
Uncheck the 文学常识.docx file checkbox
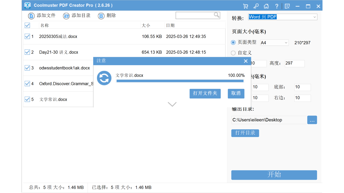coord(27,99)
